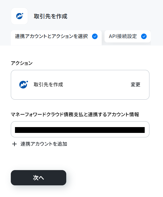Click the 次へ button

(39, 178)
